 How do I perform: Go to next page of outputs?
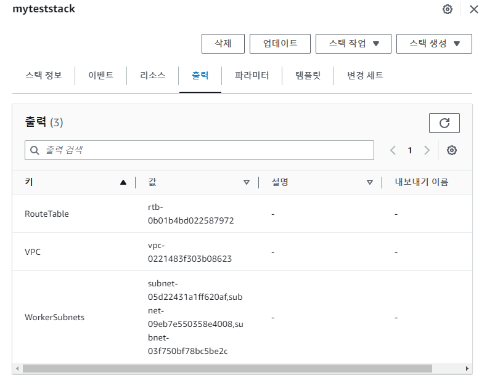[x=427, y=150]
